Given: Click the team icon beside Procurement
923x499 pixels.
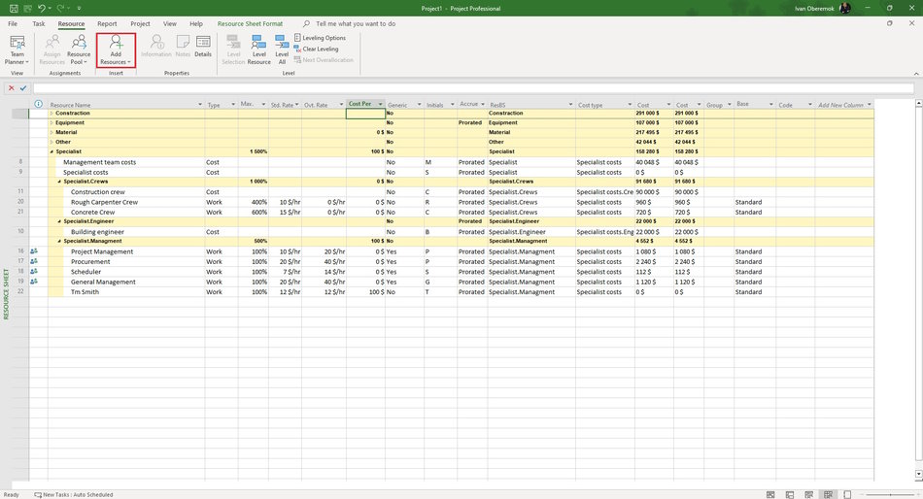Looking at the screenshot, I should point(34,261).
